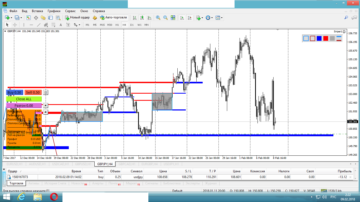Toggle the chart shift button
360x202 pixels.
(x=189, y=18)
